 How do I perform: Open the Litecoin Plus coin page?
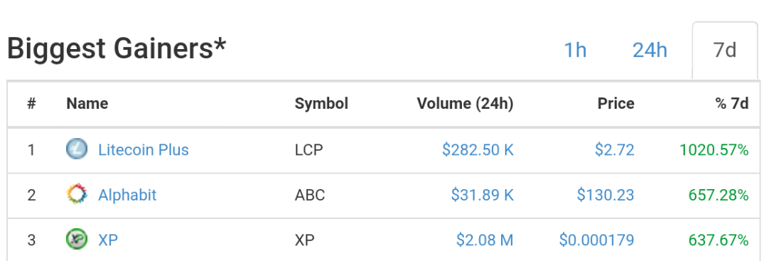pos(143,149)
